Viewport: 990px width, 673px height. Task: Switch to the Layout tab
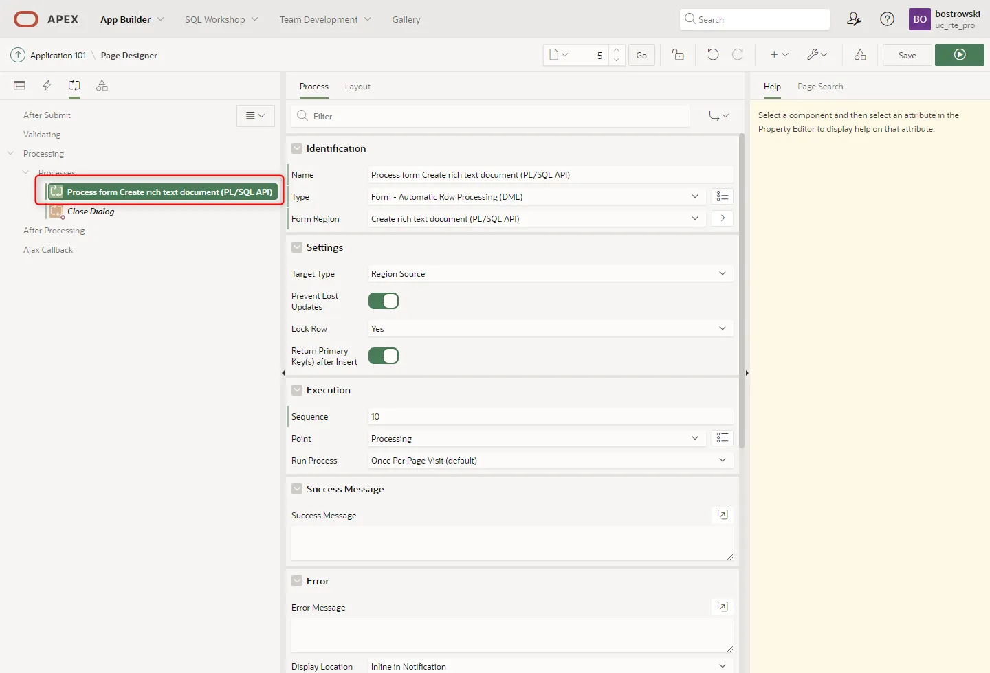click(357, 87)
